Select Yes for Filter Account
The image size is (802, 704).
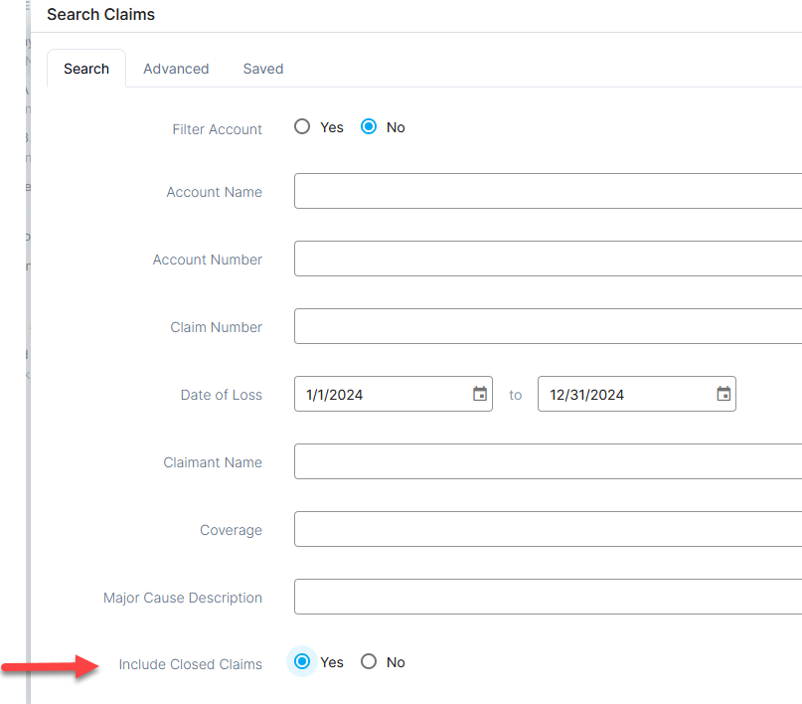(302, 127)
